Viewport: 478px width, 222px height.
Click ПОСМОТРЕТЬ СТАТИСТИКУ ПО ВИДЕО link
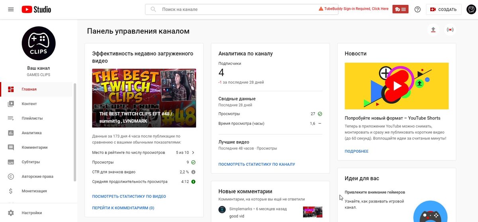pyautogui.click(x=129, y=196)
